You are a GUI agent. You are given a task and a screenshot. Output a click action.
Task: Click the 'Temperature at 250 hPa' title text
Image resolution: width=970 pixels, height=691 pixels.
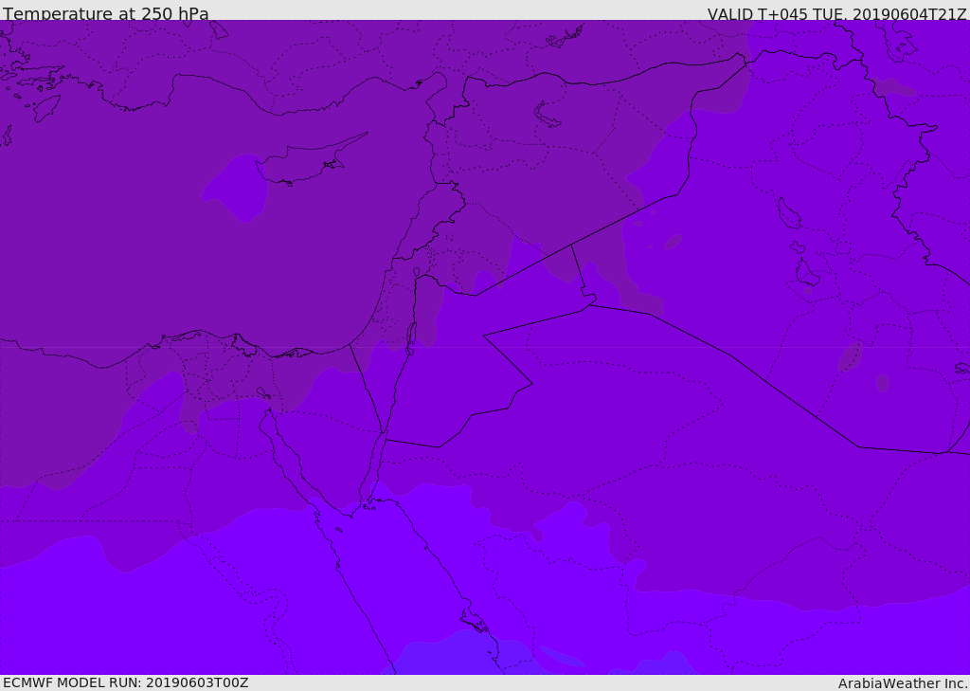[106, 13]
